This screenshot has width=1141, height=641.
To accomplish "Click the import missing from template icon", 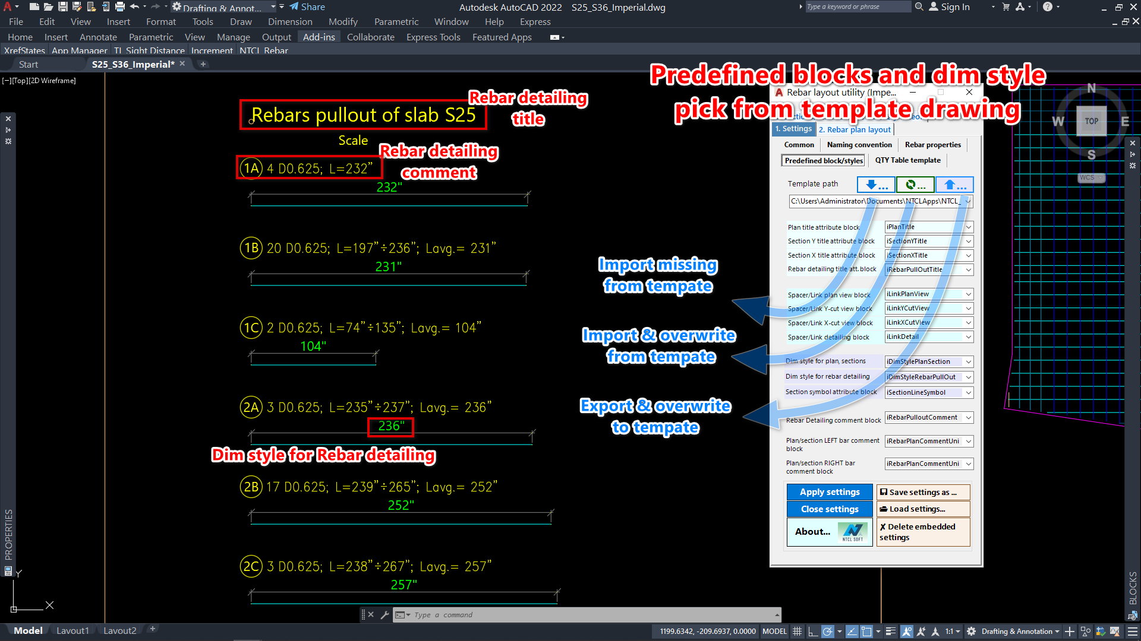I will point(876,185).
